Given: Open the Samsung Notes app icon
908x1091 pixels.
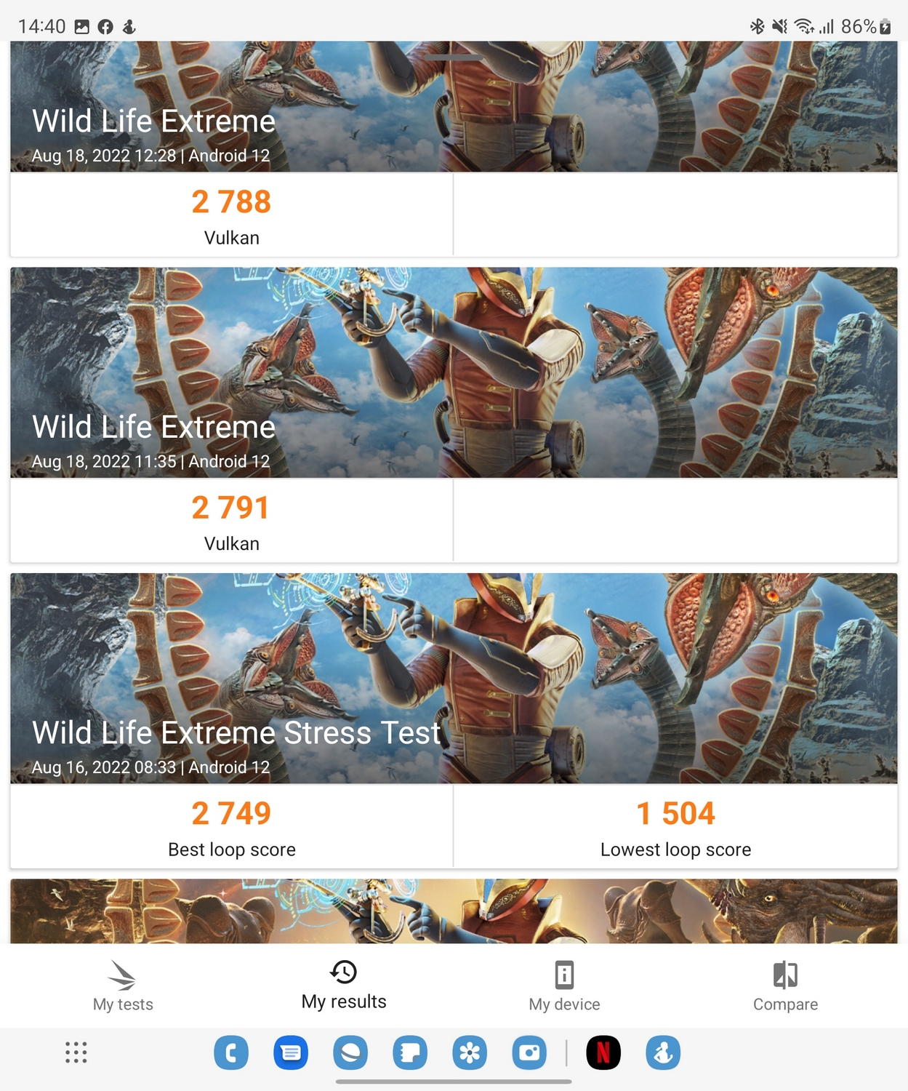Looking at the screenshot, I should pos(410,1052).
